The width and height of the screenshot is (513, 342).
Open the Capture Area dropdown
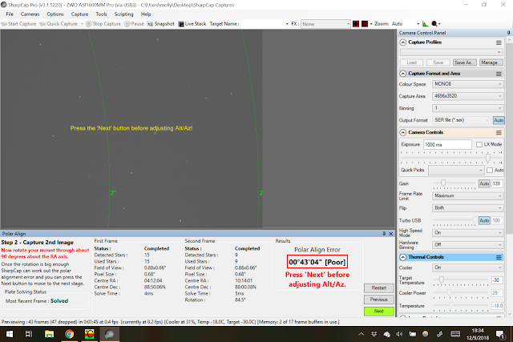click(467, 96)
